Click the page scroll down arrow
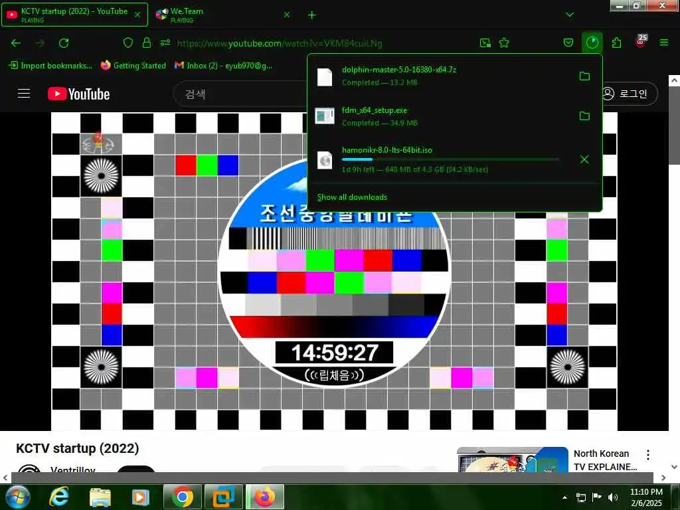The height and width of the screenshot is (510, 680). tap(674, 467)
